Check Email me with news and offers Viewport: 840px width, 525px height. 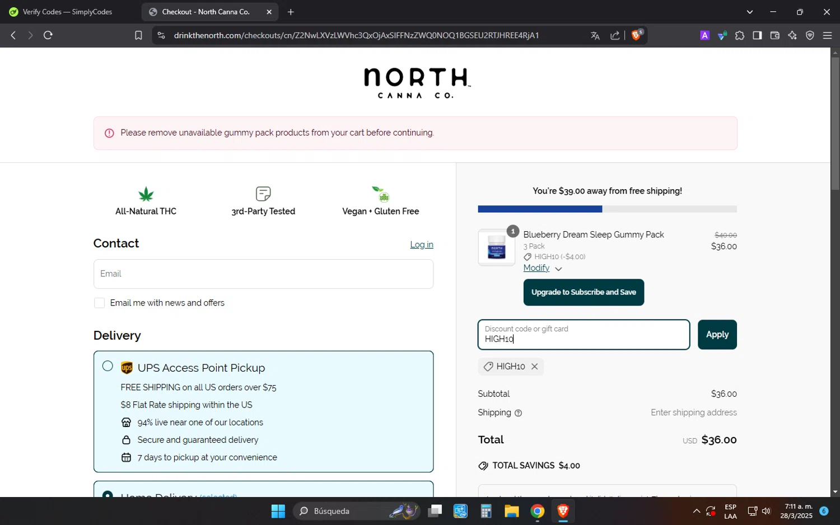[100, 303]
